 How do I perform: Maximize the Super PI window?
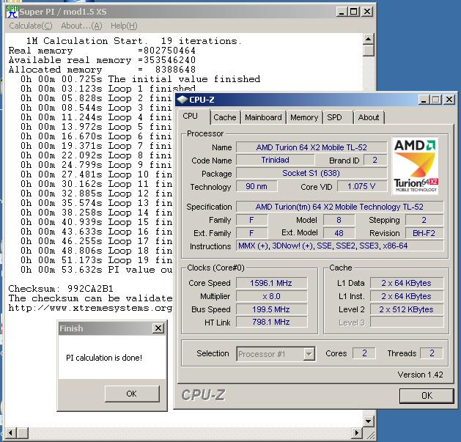(x=354, y=12)
